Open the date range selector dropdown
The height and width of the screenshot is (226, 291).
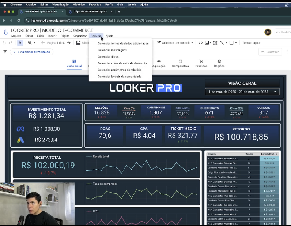pyautogui.click(x=242, y=92)
